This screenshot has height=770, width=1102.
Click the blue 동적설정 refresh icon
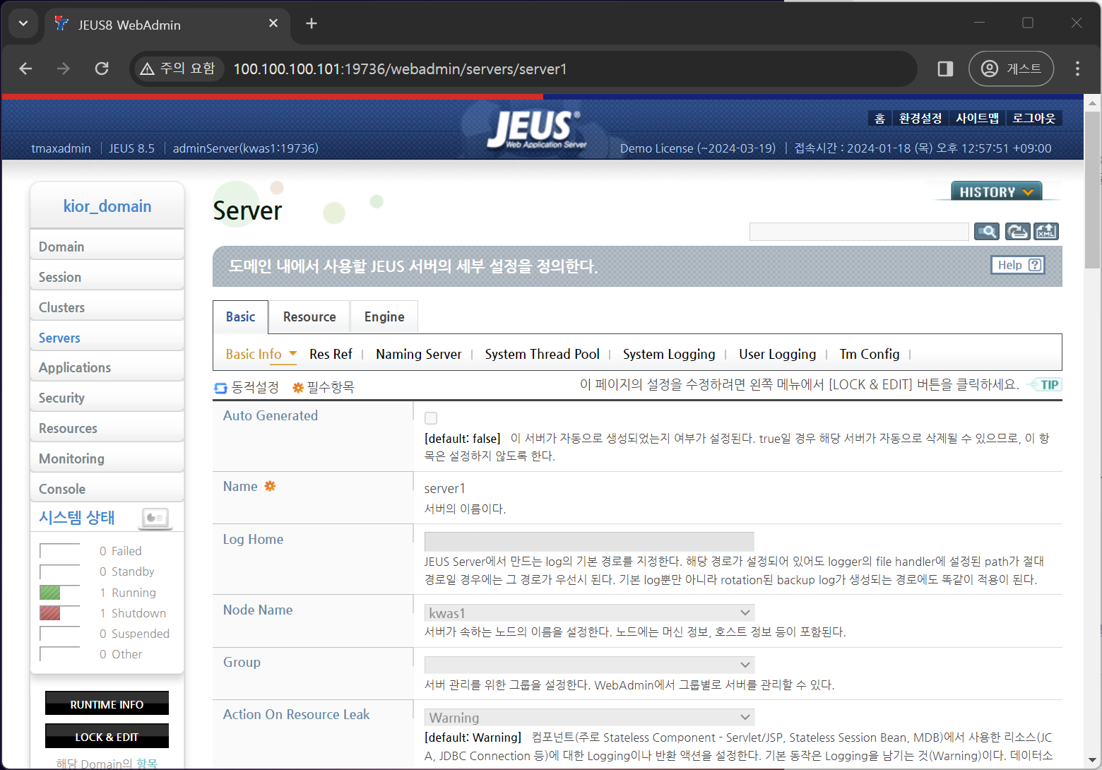pos(220,387)
